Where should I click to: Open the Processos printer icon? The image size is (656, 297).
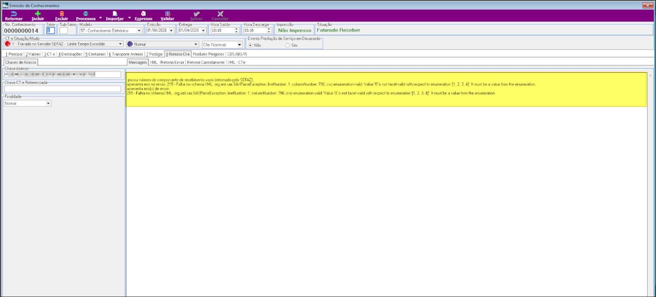pos(86,14)
